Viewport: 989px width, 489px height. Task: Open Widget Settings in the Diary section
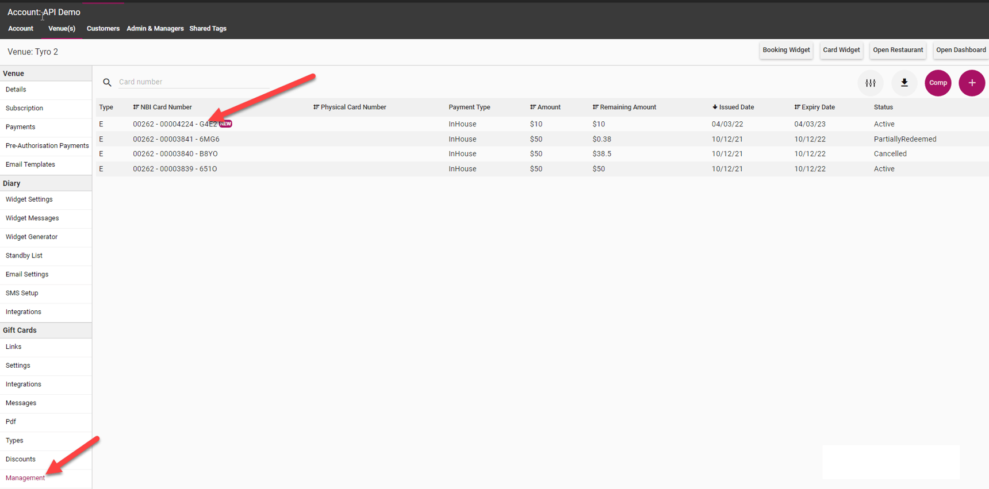[x=29, y=199]
